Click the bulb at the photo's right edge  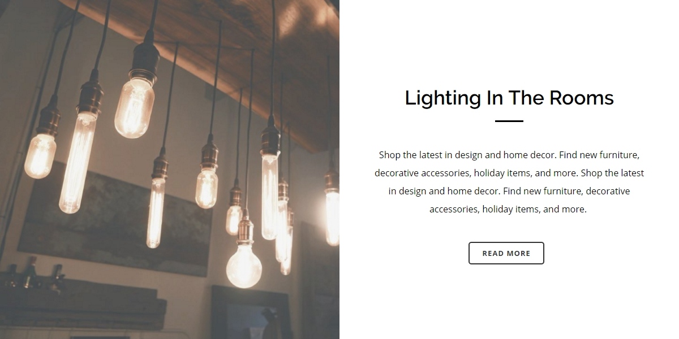click(x=332, y=218)
